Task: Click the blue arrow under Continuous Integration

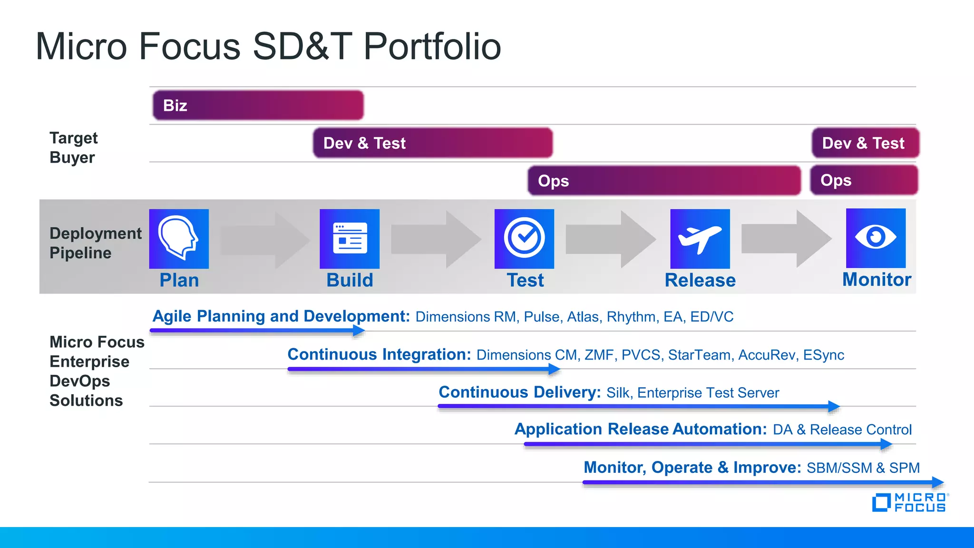Action: pyautogui.click(x=424, y=369)
